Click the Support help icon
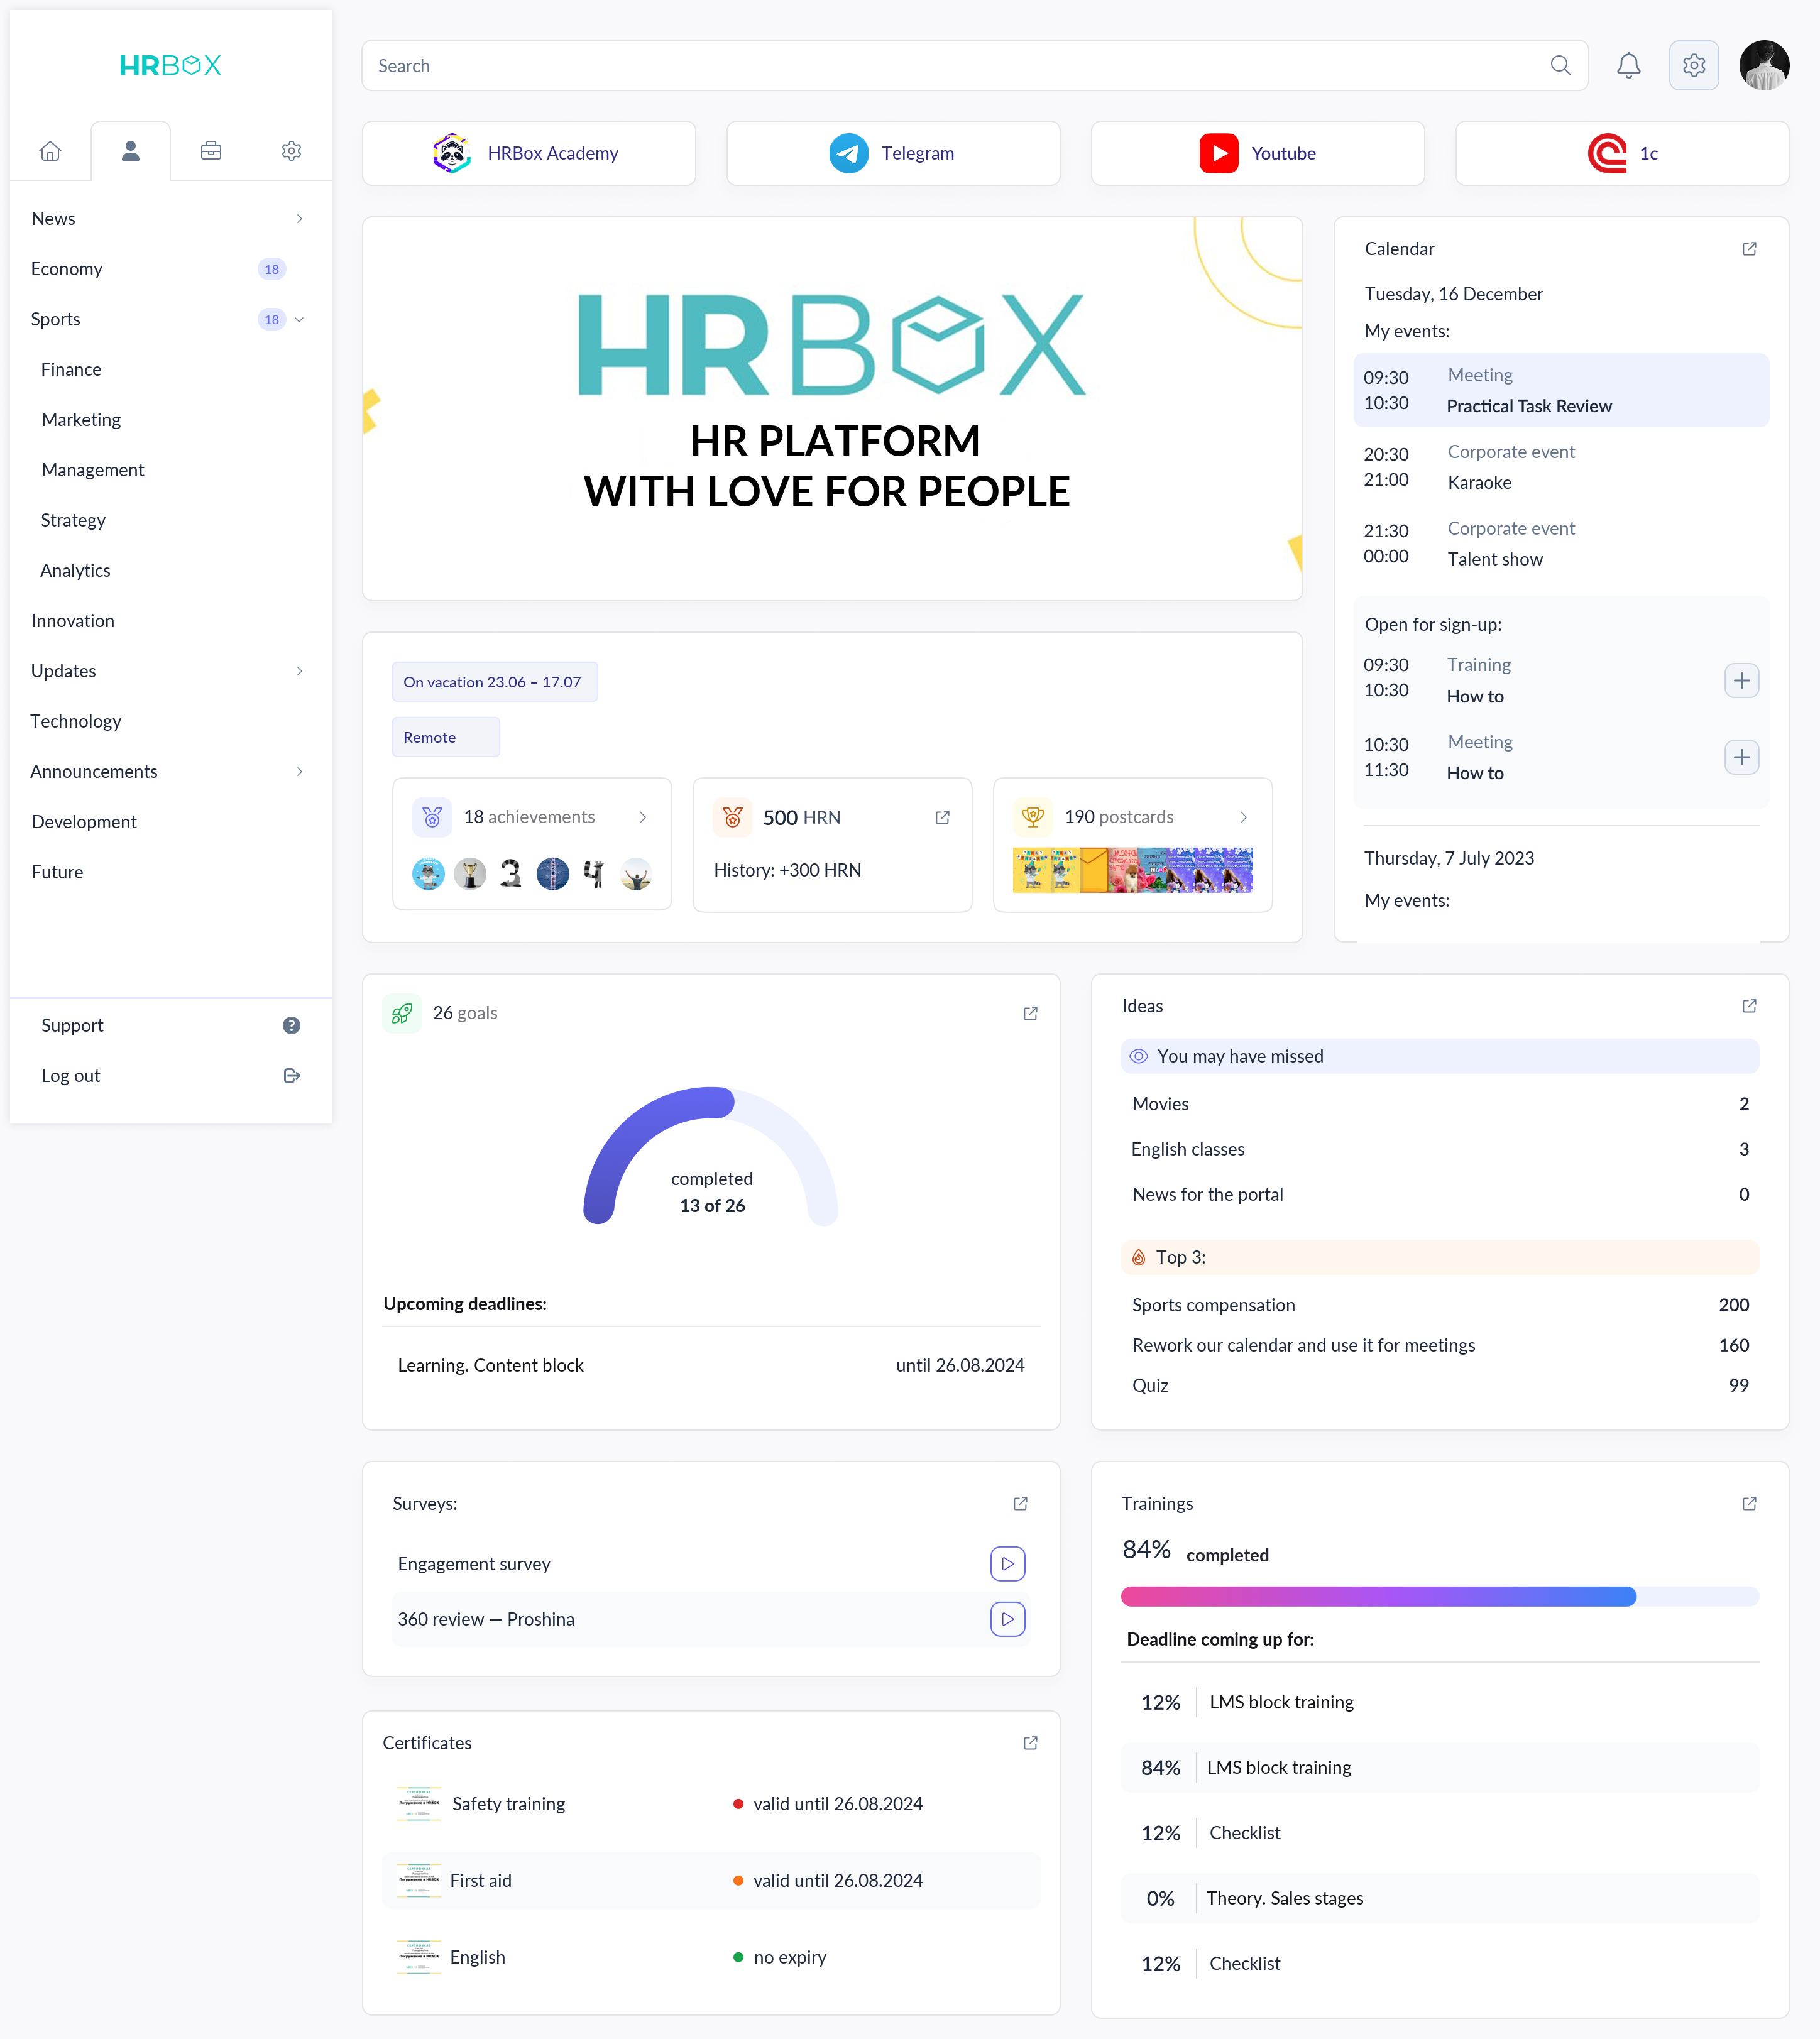Viewport: 1820px width, 2039px height. tap(291, 1026)
